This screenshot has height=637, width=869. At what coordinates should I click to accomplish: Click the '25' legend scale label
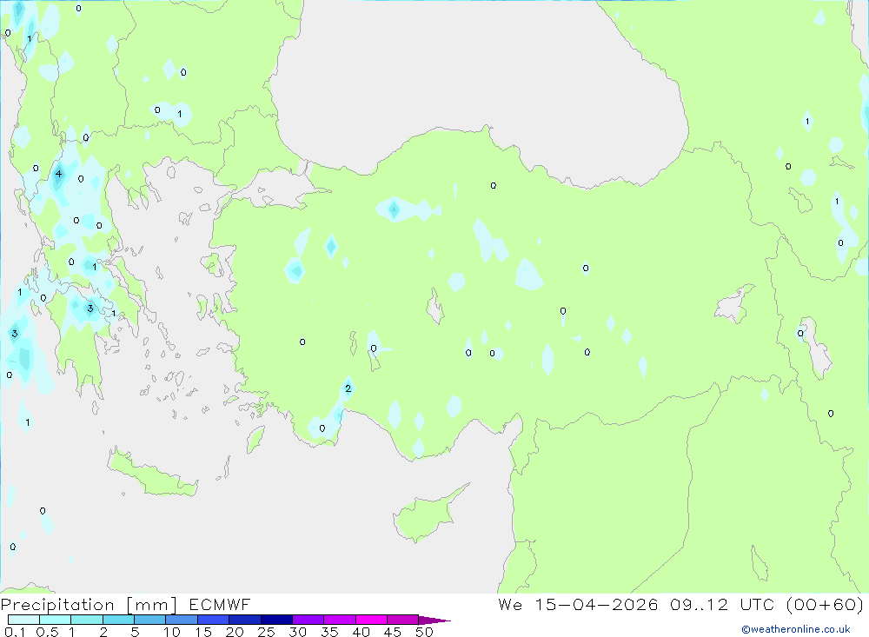click(266, 632)
